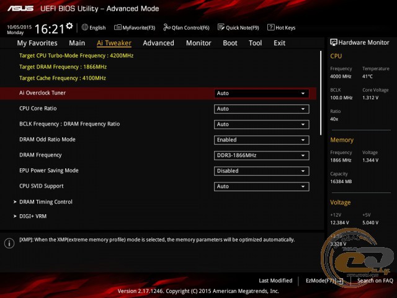Switch to the Tool tab
This screenshot has height=298, width=397.
point(255,43)
